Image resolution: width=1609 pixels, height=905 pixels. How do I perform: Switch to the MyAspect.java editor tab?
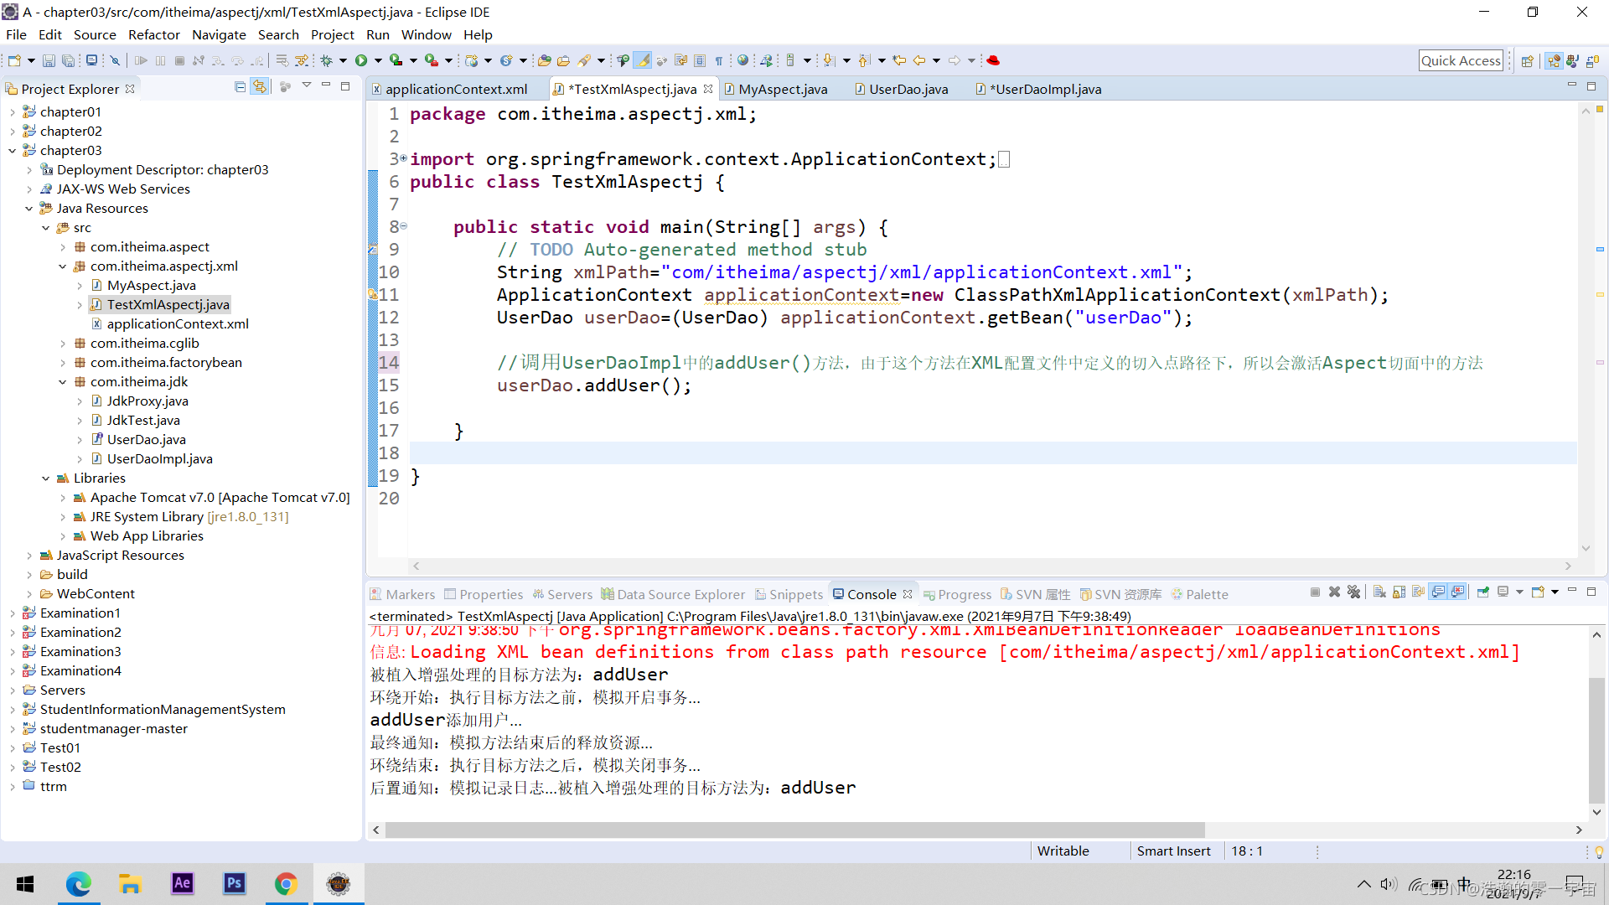(x=782, y=89)
